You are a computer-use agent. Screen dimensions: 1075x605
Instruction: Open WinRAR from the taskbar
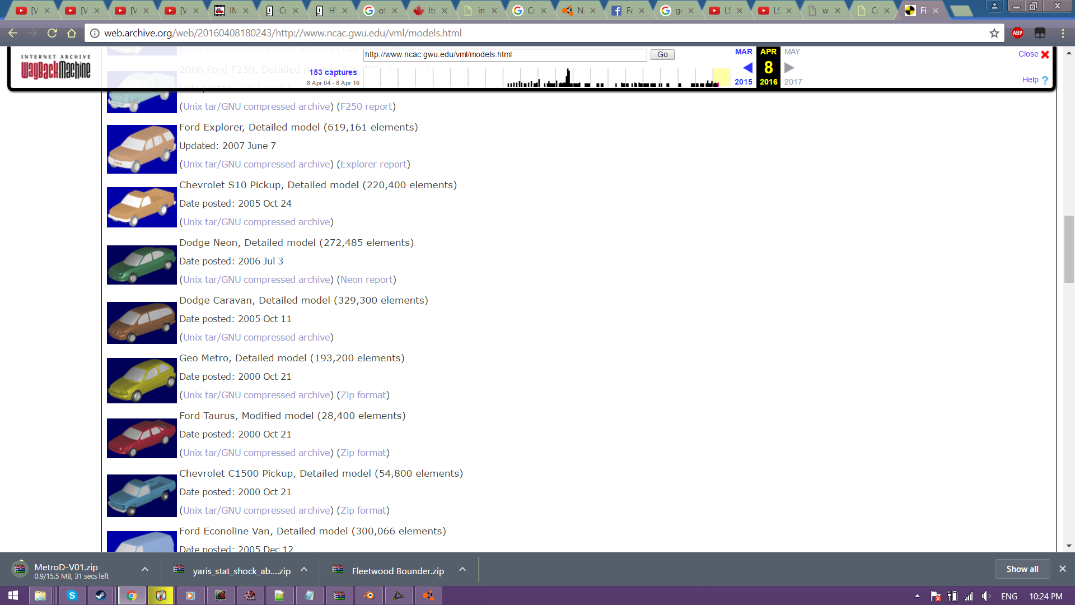[339, 595]
